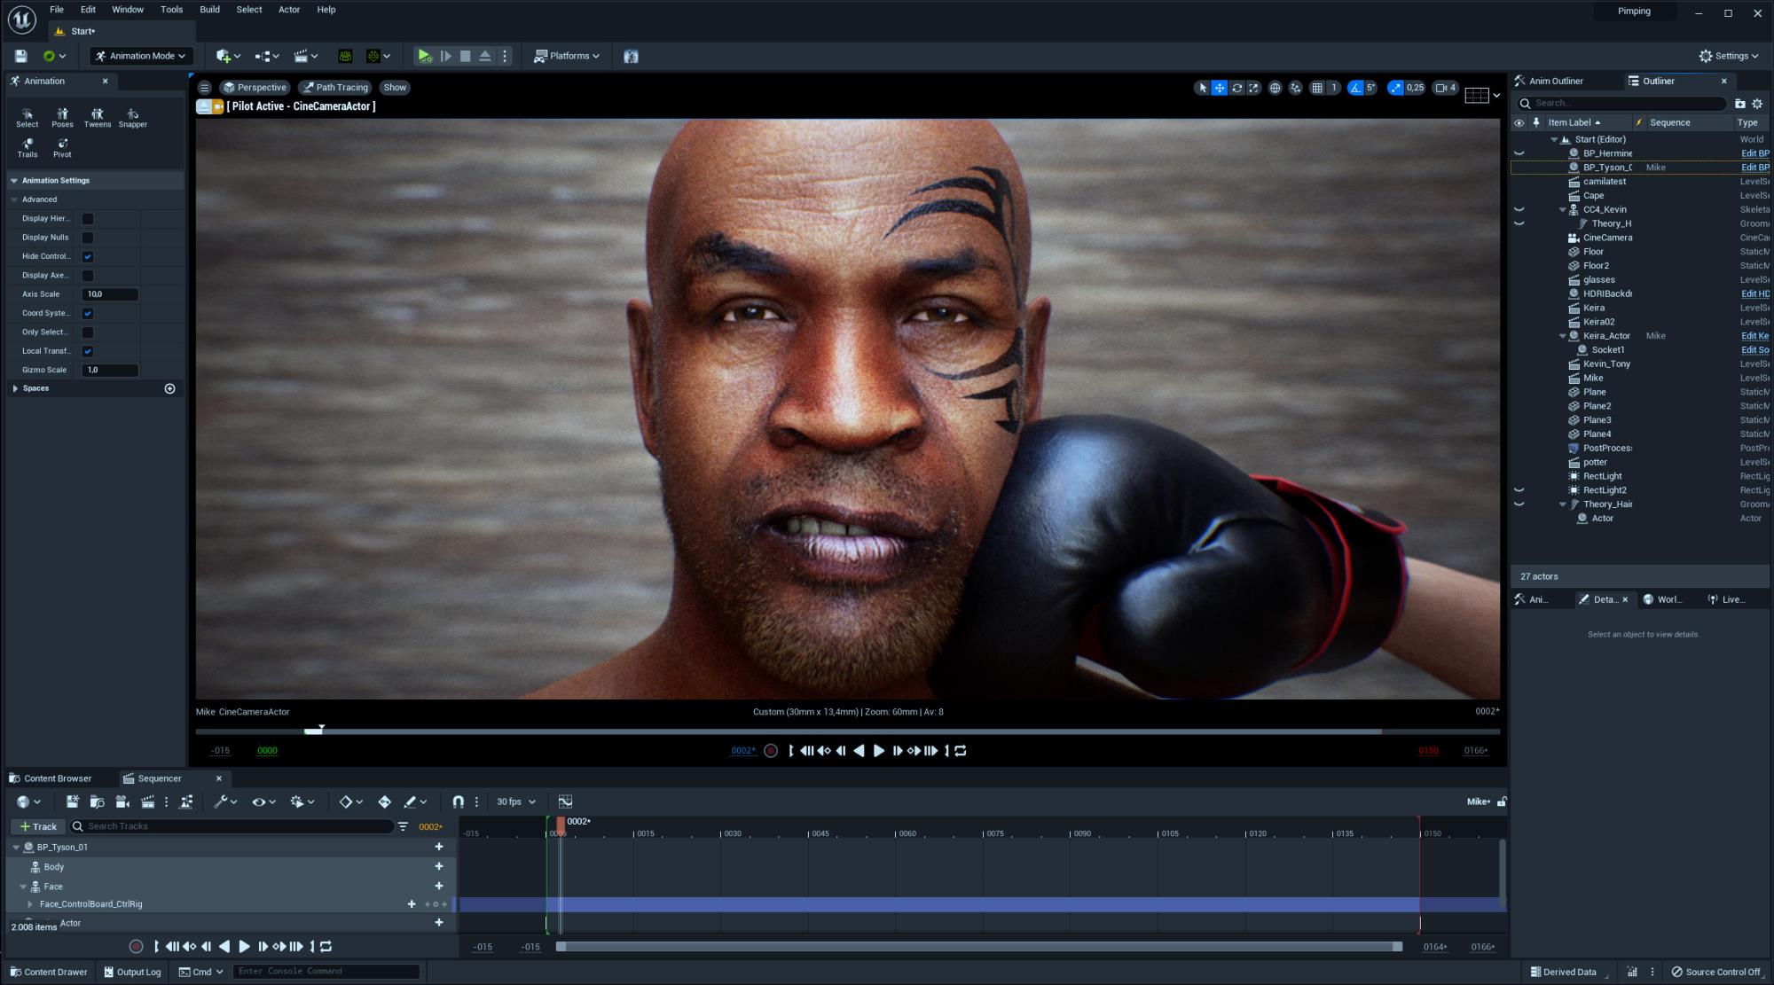Toggle rotation angle snapping in viewport
The image size is (1774, 985).
[x=1355, y=88]
